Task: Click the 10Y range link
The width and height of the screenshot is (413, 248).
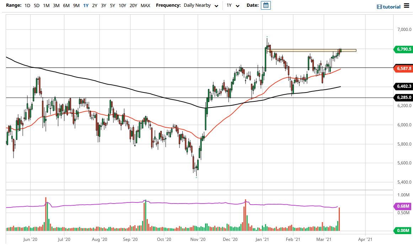Action: pyautogui.click(x=122, y=5)
